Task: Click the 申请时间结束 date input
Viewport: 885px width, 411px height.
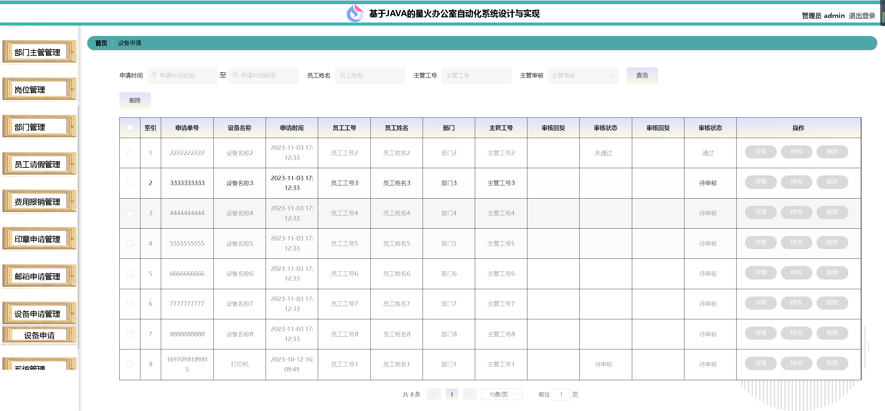Action: tap(264, 75)
